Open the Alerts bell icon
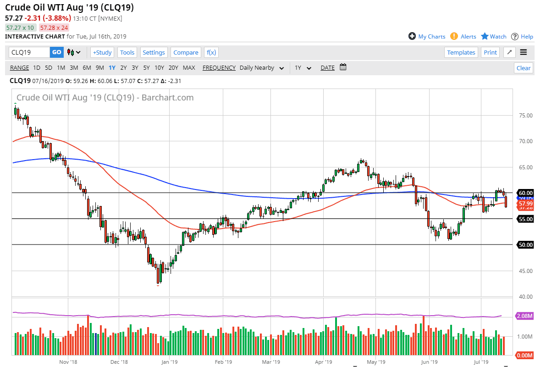535x367 pixels. point(454,36)
